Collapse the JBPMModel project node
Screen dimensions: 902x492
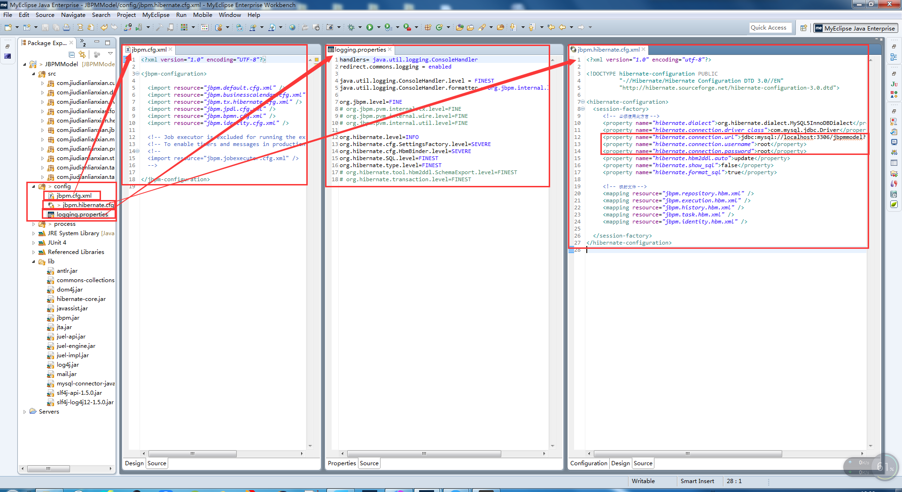[25, 64]
